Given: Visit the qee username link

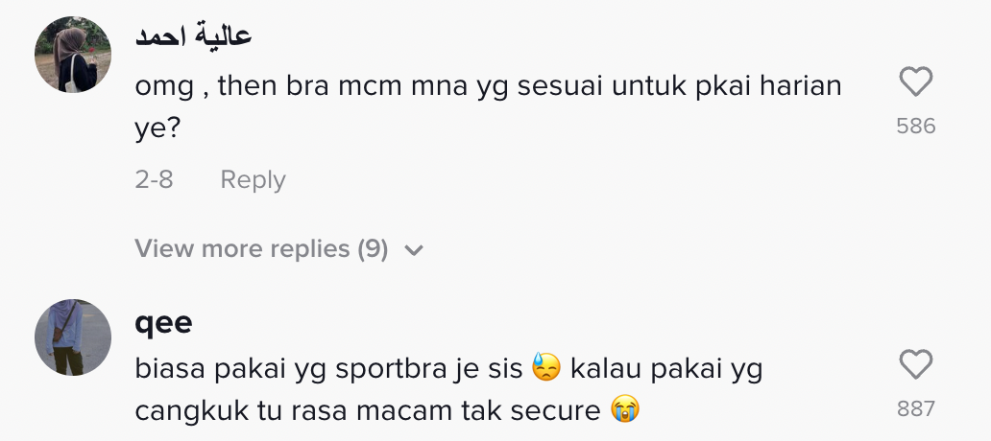Looking at the screenshot, I should 163,323.
